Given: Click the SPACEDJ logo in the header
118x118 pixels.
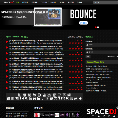Looking at the screenshot, I should click(x=9, y=2).
